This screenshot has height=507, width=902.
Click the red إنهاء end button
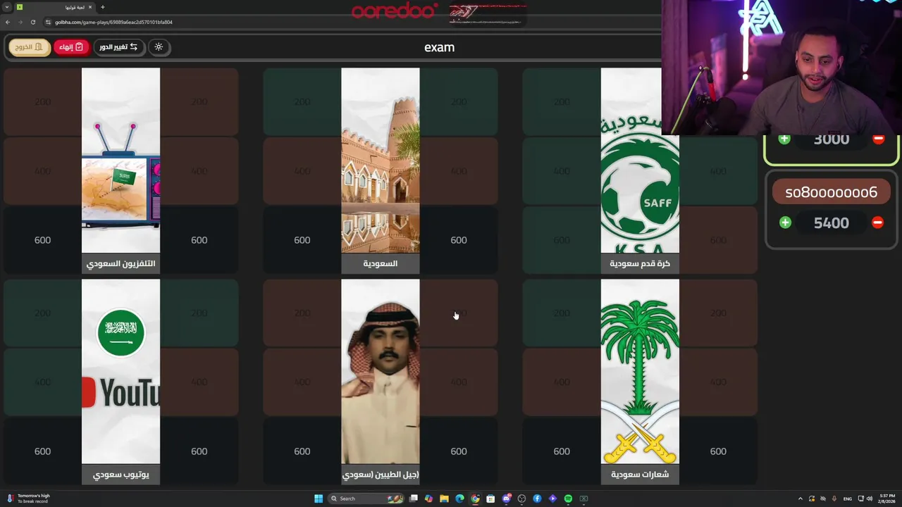tap(70, 47)
